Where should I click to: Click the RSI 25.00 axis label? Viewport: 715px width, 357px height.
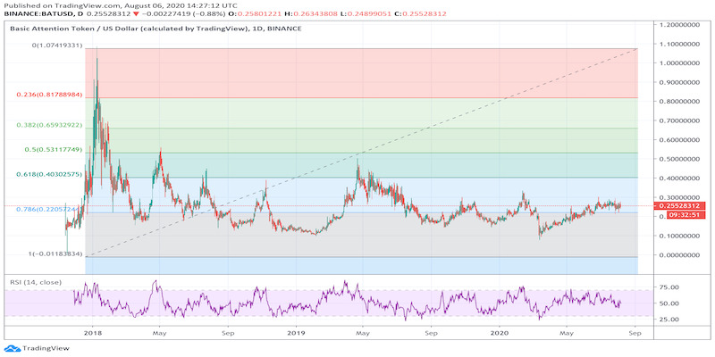pos(668,320)
